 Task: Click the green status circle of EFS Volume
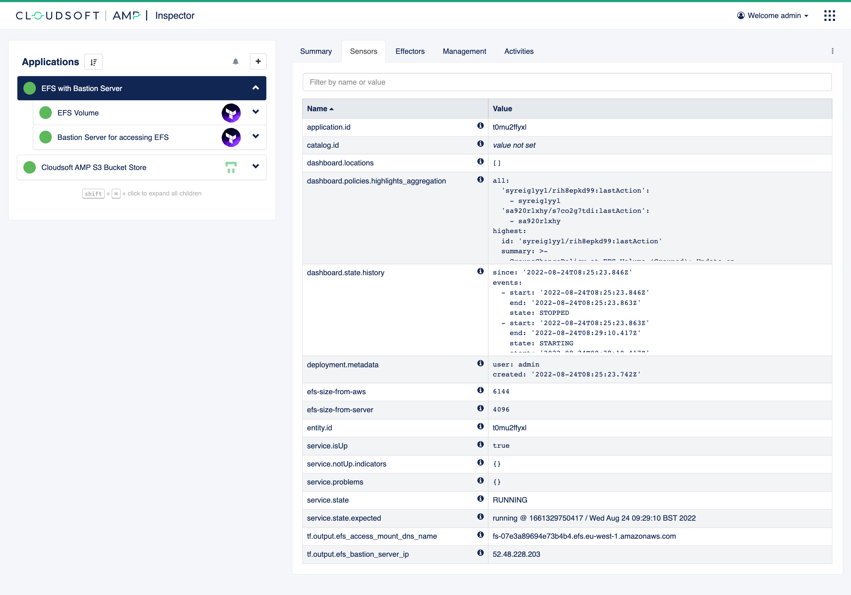click(x=46, y=113)
